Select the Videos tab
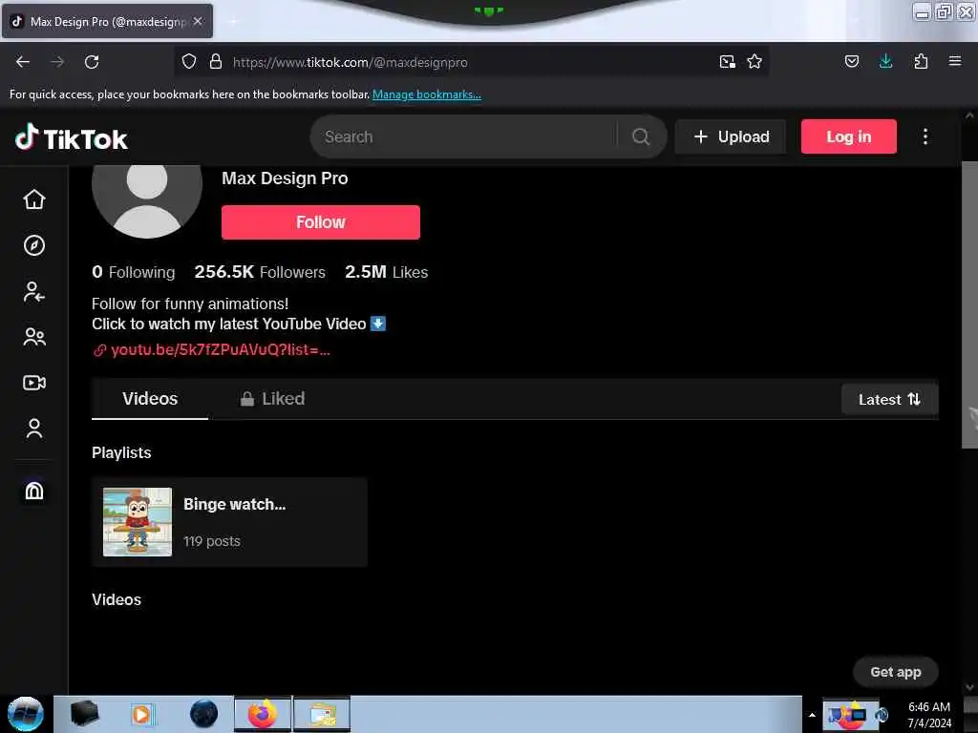This screenshot has height=733, width=978. [150, 399]
